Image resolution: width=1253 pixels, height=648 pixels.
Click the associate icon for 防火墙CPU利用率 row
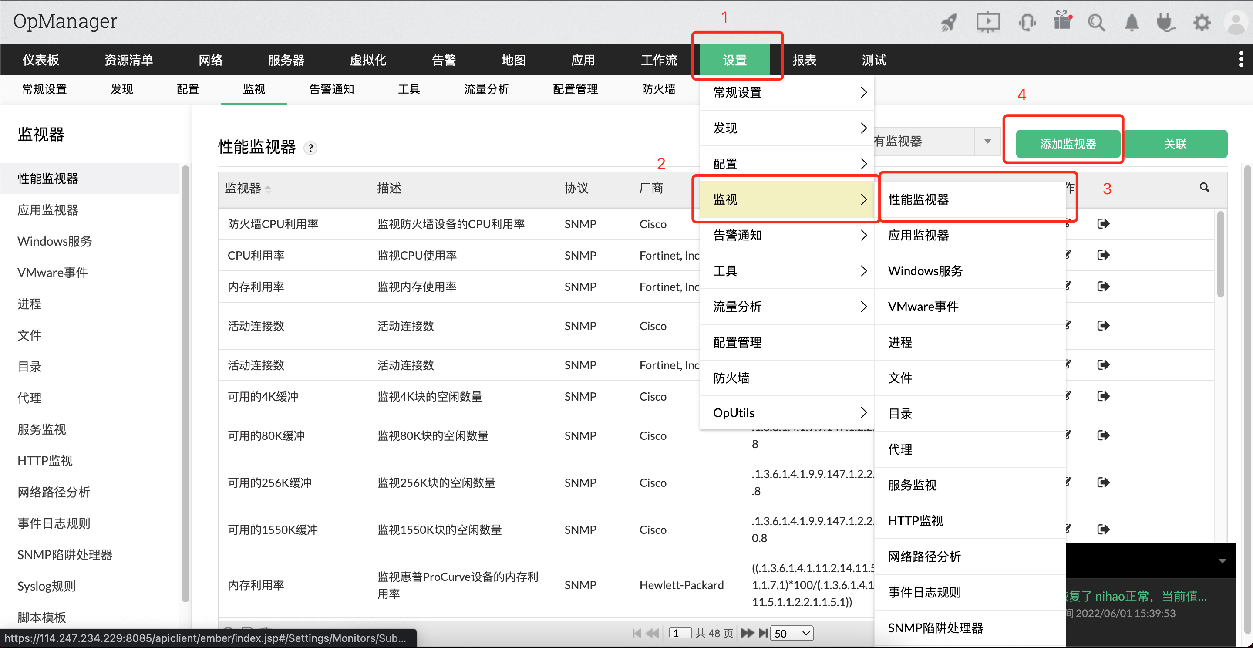(x=1103, y=224)
